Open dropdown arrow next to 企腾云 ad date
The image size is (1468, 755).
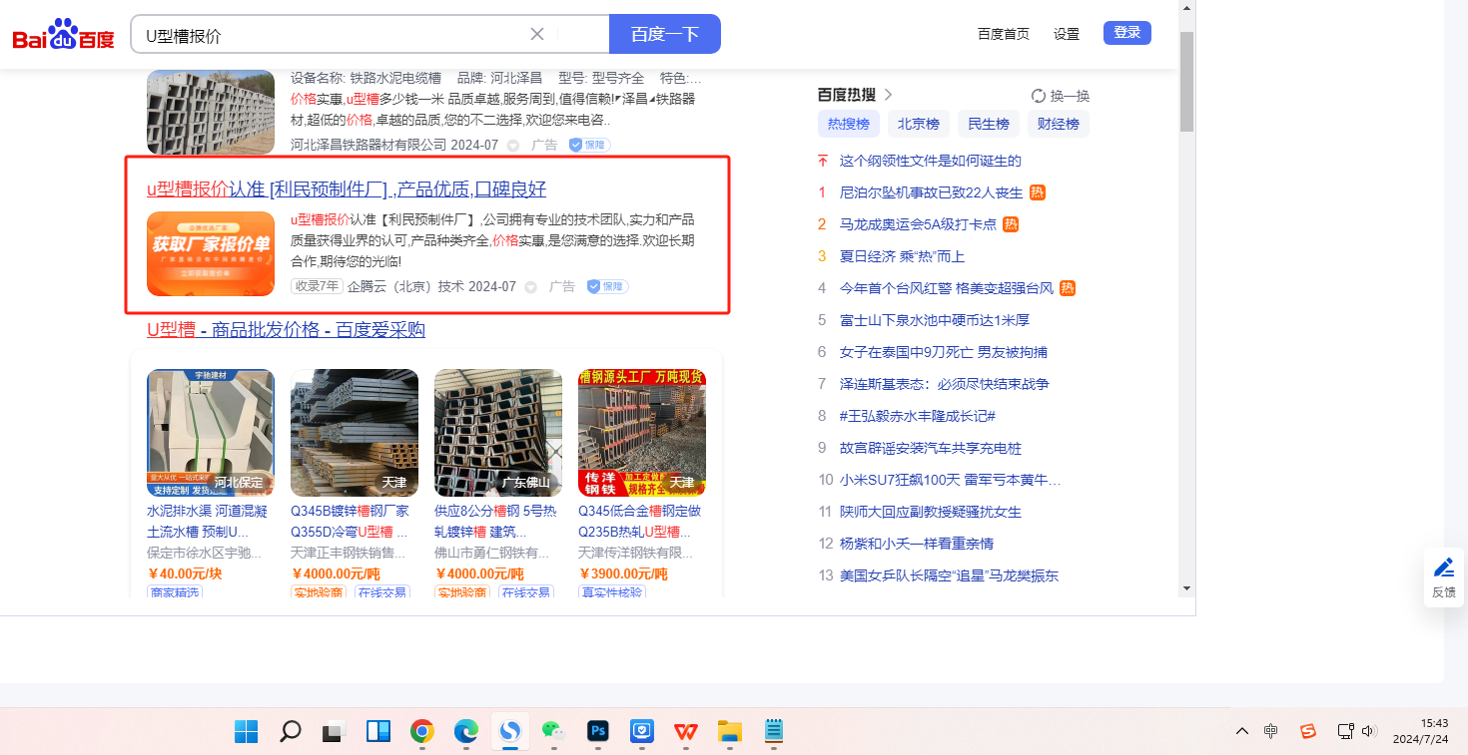point(531,287)
